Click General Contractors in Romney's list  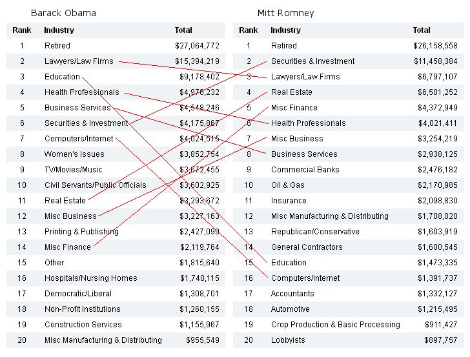tap(307, 247)
